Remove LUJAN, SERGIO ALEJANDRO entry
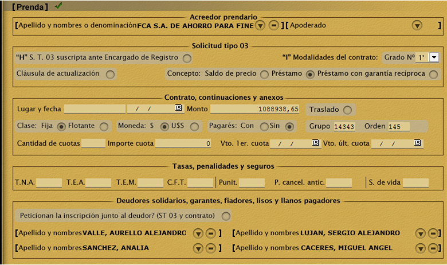Image resolution: width=447 pixels, height=265 pixels. pos(433,233)
